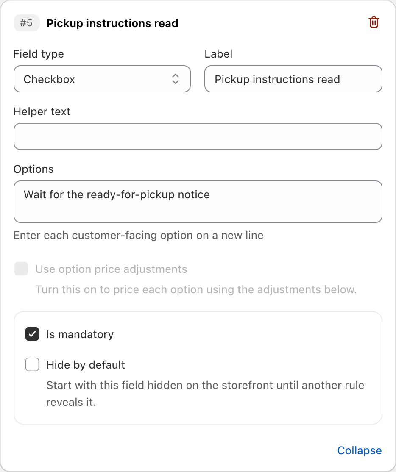Click the #5 field number badge
The image size is (396, 472).
tap(27, 23)
